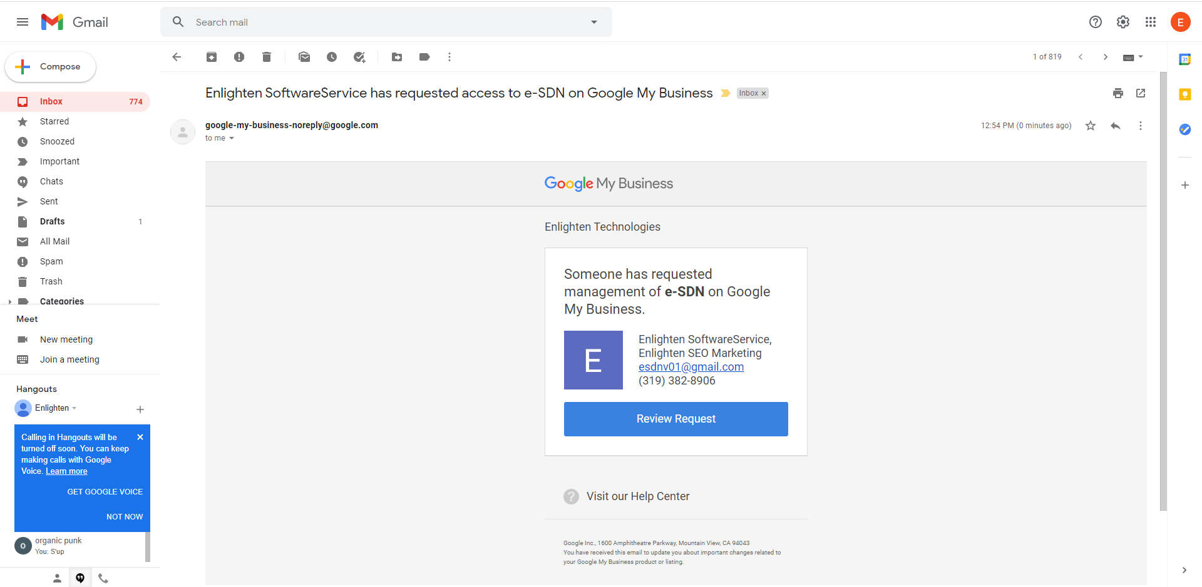Viewport: 1202px width, 587px height.
Task: Join a meeting
Action: point(69,359)
